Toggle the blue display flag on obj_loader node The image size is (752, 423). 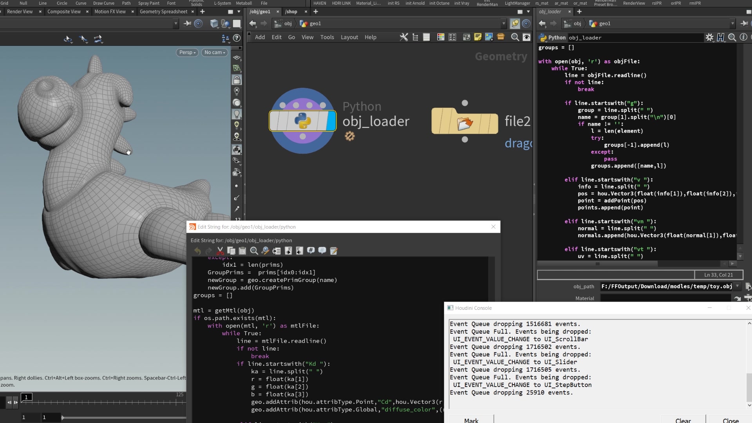[331, 121]
